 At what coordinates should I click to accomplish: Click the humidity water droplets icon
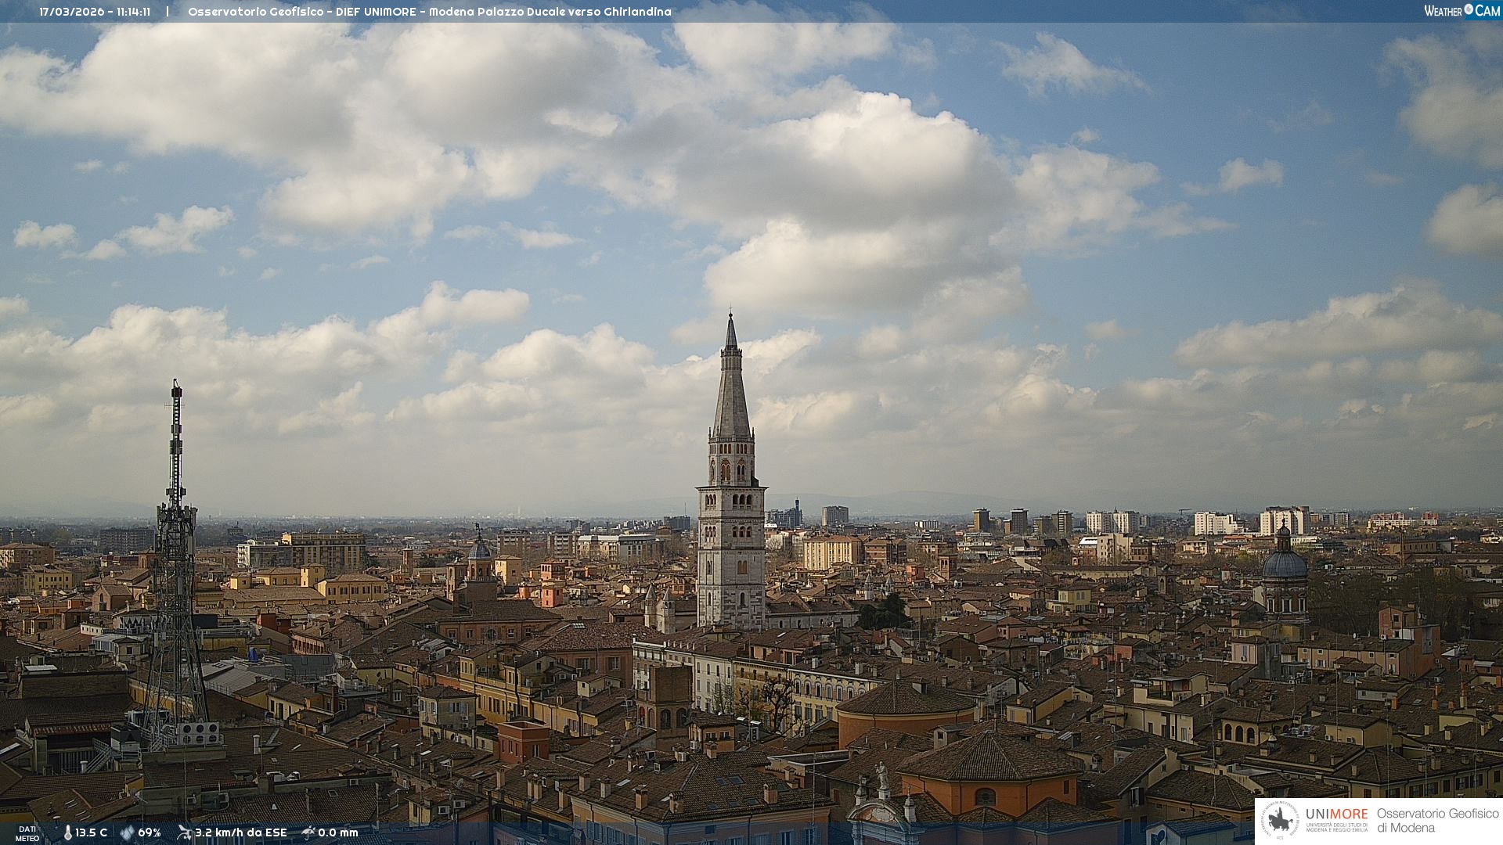(x=127, y=832)
